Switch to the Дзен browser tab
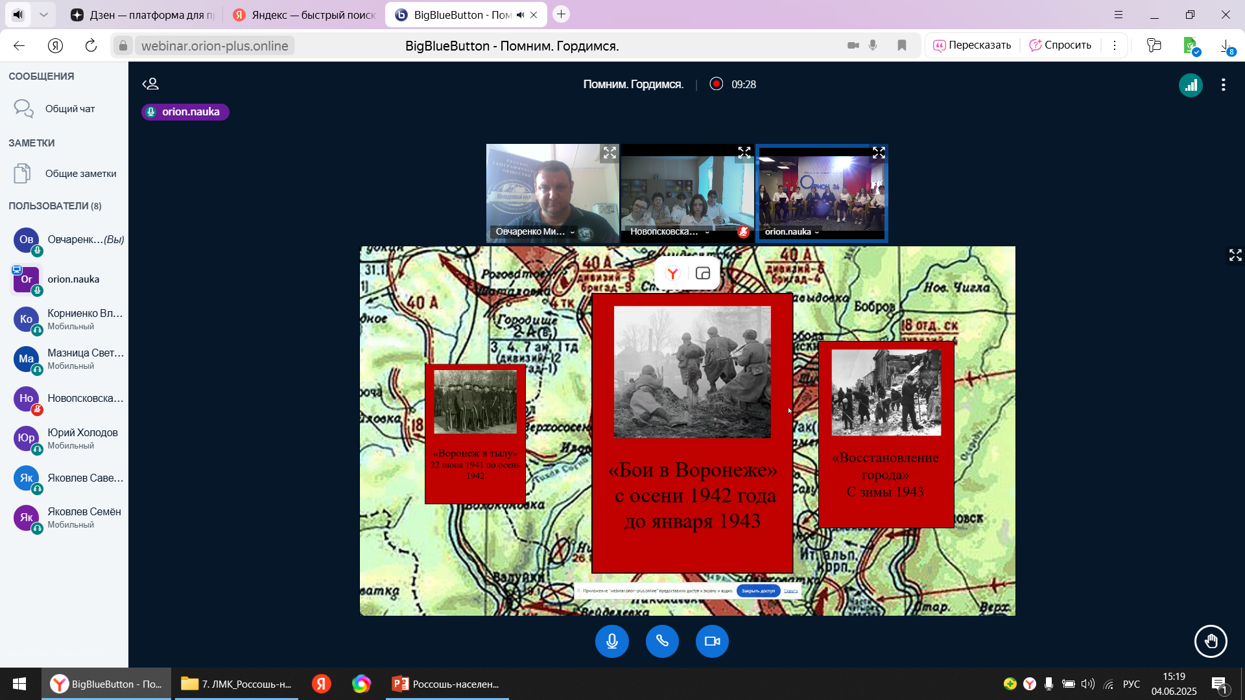This screenshot has width=1245, height=700. click(143, 15)
